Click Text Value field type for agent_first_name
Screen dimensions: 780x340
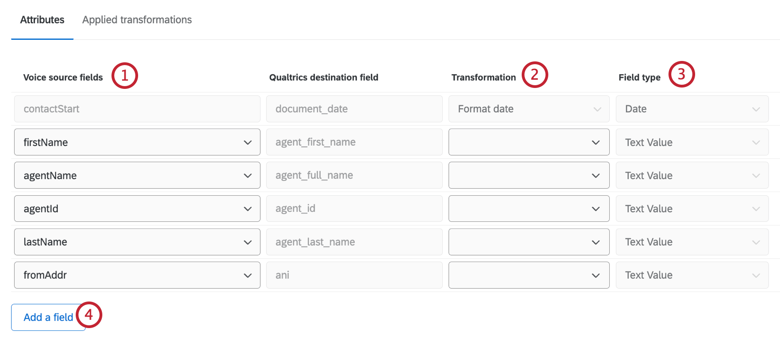tap(691, 142)
